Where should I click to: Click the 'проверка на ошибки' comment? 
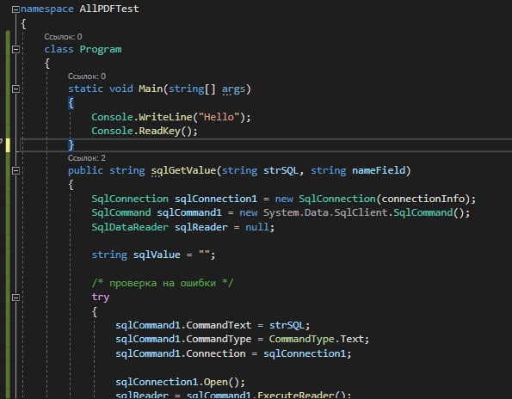tap(163, 283)
